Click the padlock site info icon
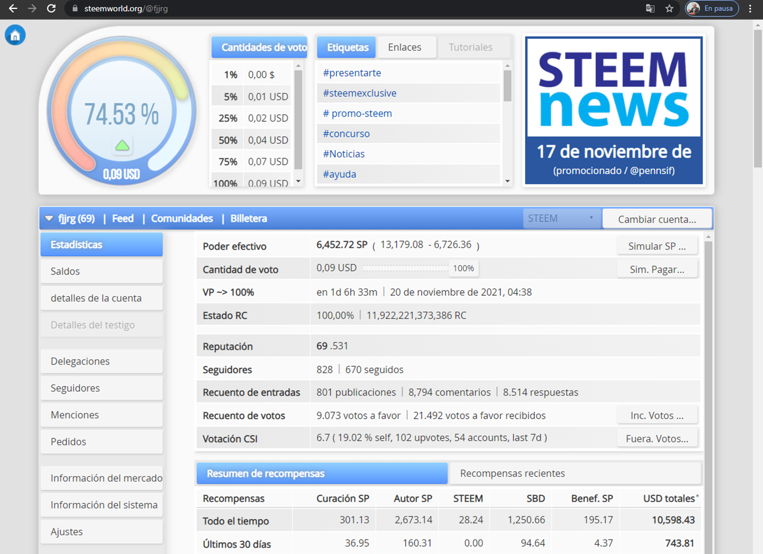Viewport: 763px width, 554px height. pos(74,8)
